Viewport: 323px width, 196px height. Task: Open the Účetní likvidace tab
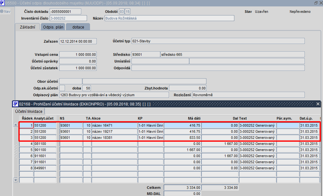[29, 112]
